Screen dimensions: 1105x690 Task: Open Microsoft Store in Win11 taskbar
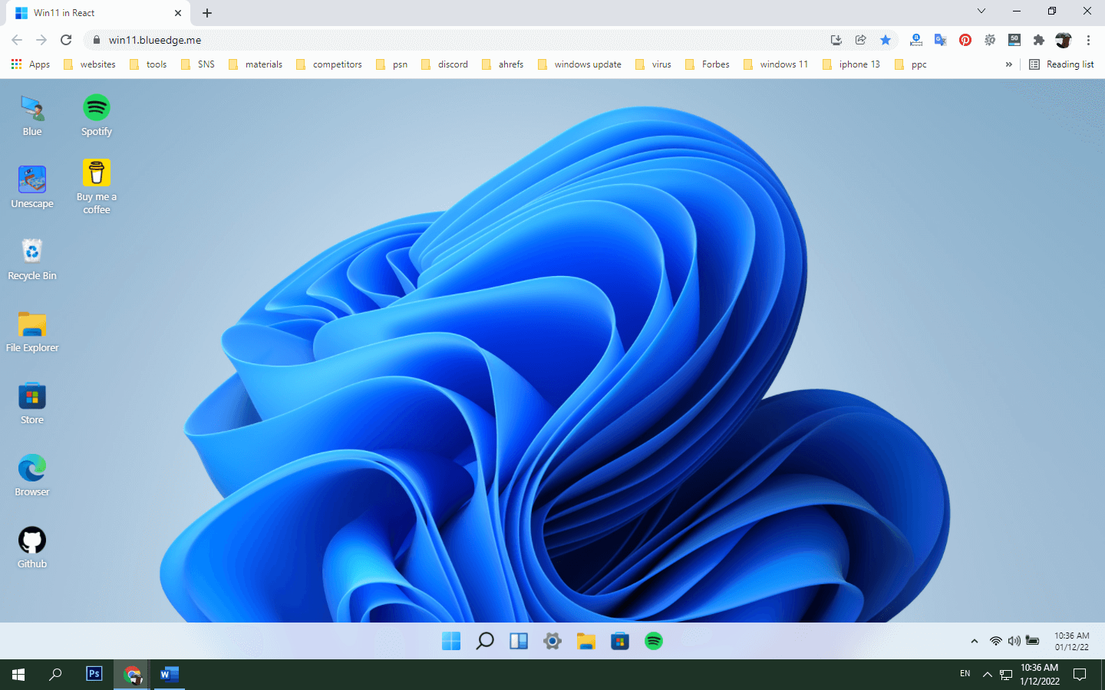(x=620, y=641)
